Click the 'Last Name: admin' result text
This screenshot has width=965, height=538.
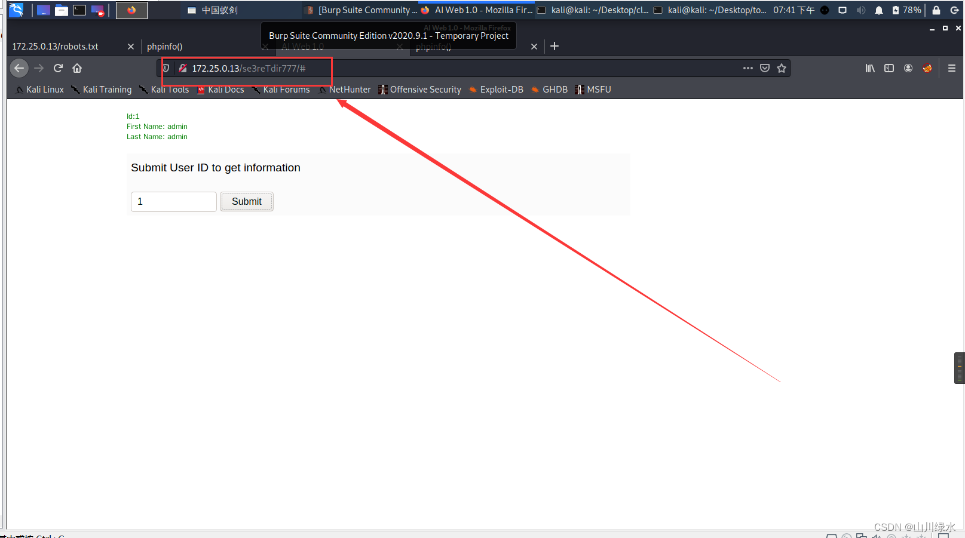[x=157, y=137]
